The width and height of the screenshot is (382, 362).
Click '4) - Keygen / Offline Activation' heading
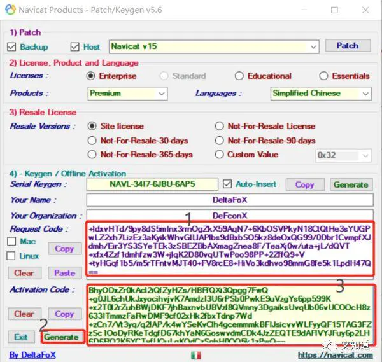point(67,174)
